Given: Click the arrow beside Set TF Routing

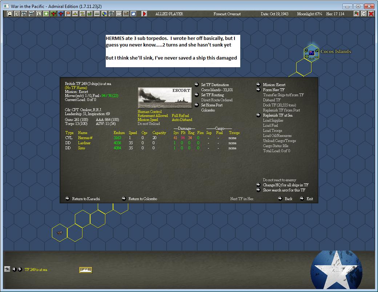Looking at the screenshot, I should [197, 95].
